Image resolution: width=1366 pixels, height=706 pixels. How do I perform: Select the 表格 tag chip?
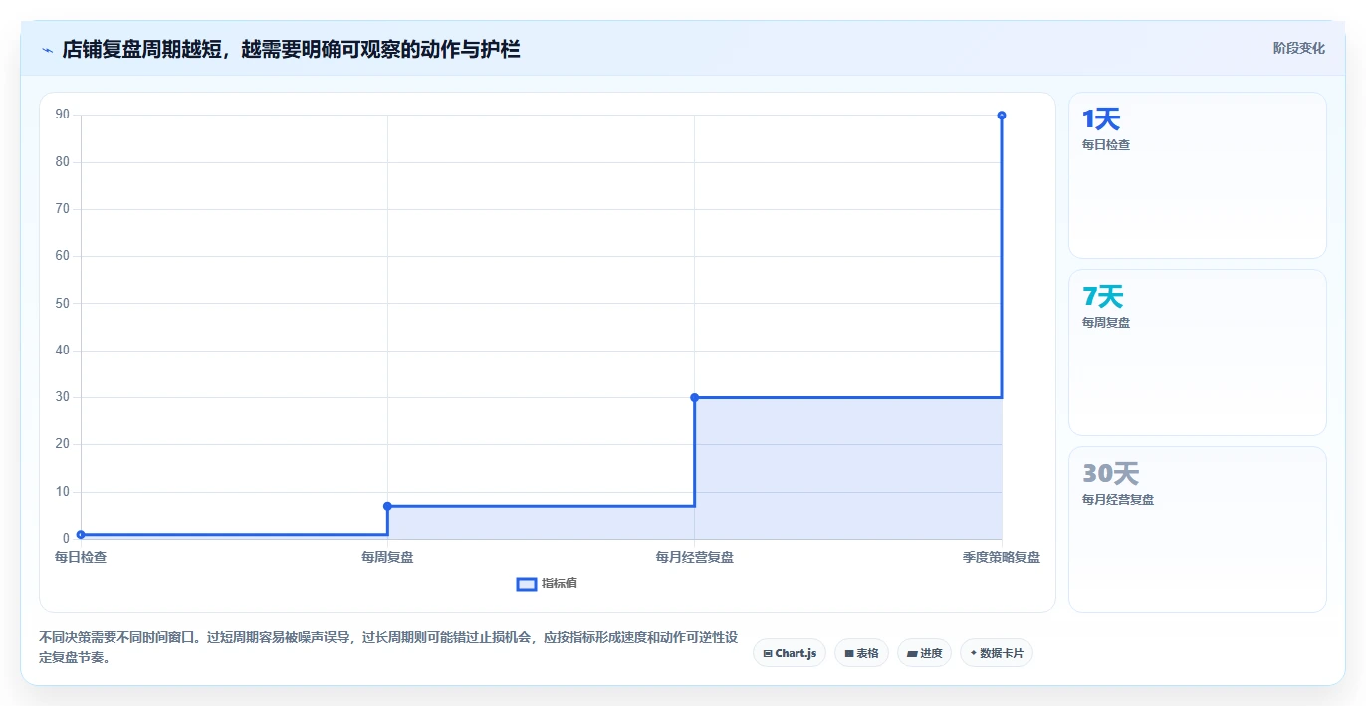[x=861, y=653]
